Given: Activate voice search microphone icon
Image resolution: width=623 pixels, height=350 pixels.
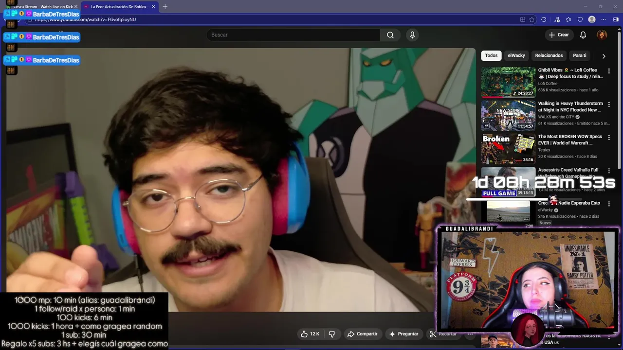Looking at the screenshot, I should (412, 35).
